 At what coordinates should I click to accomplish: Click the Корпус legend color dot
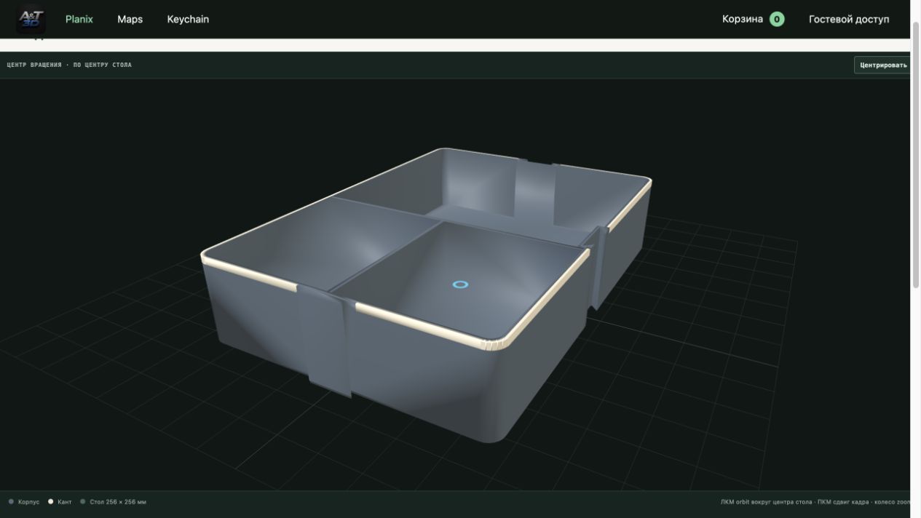[x=11, y=501]
